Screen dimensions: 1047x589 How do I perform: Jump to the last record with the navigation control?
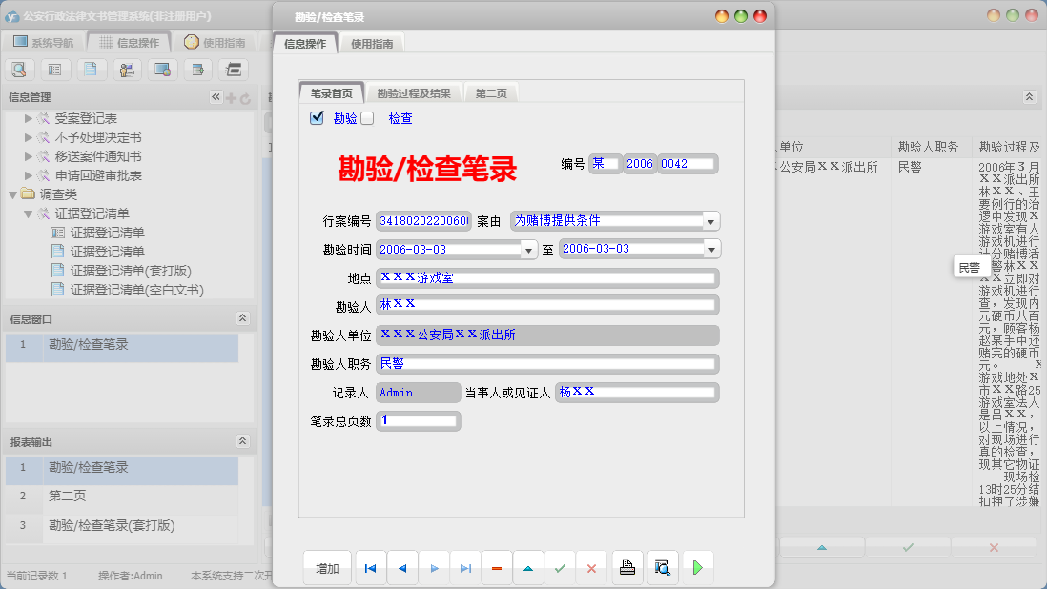click(x=465, y=567)
